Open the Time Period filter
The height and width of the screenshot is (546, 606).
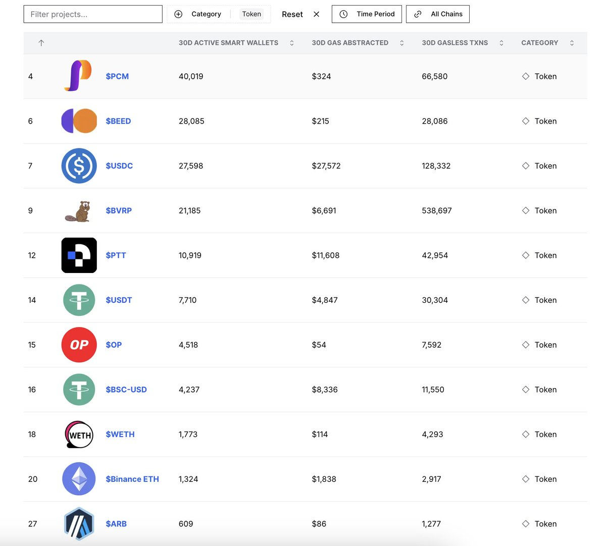pyautogui.click(x=367, y=14)
